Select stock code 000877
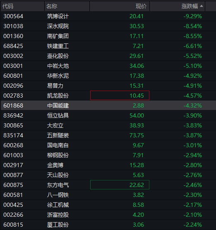 click(13, 175)
